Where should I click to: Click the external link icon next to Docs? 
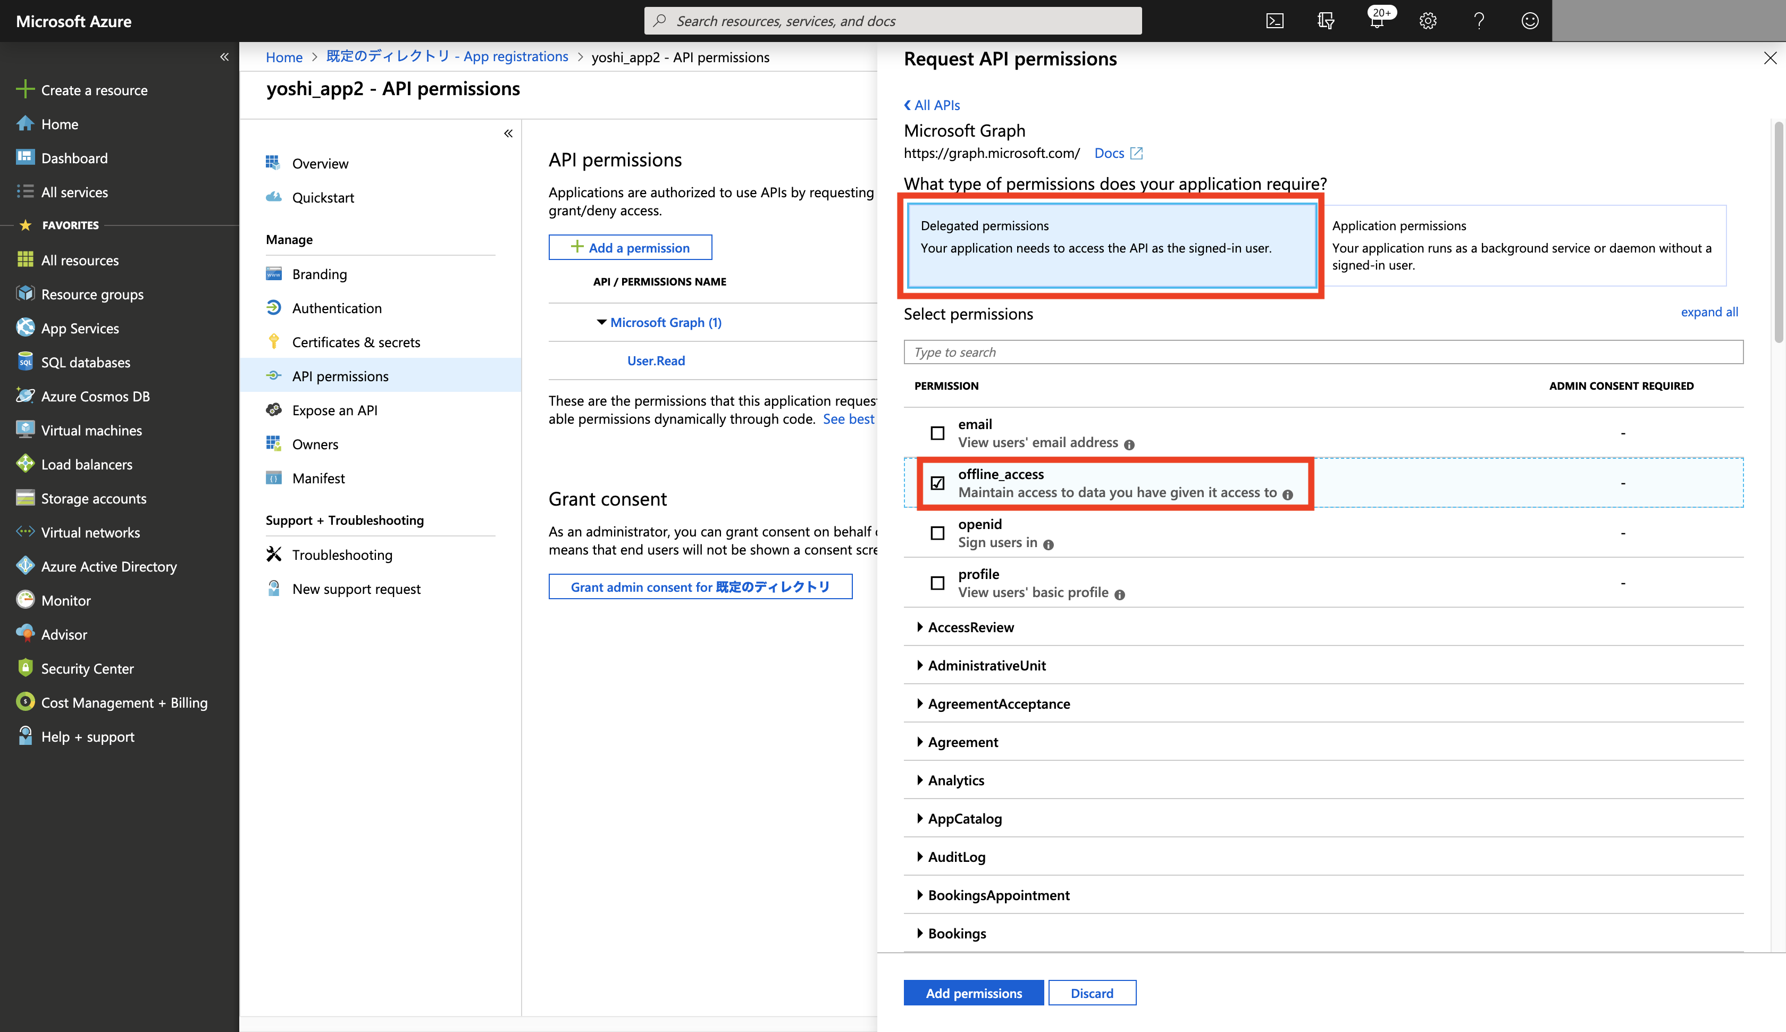[x=1136, y=153]
